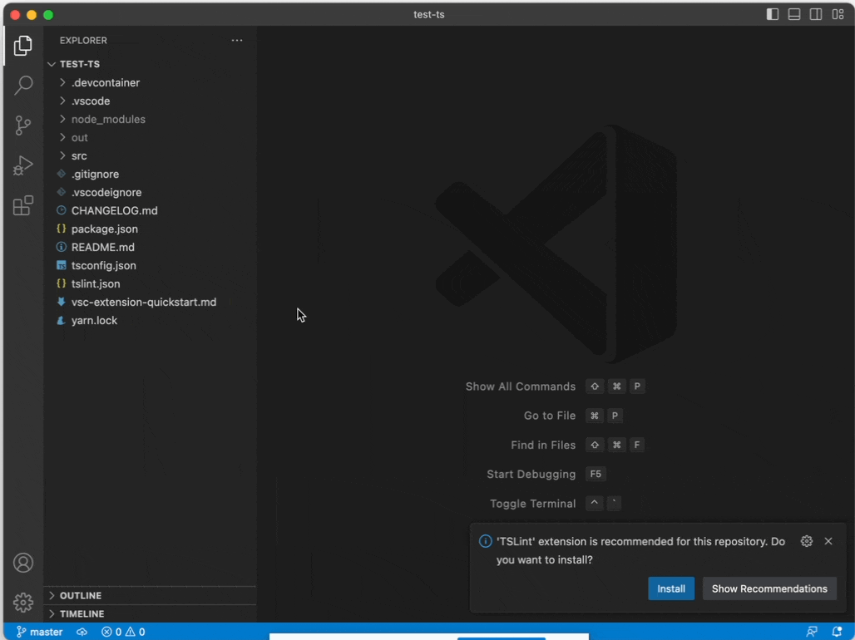The width and height of the screenshot is (855, 640).
Task: Synchronize changes next to the master branch
Action: click(81, 632)
